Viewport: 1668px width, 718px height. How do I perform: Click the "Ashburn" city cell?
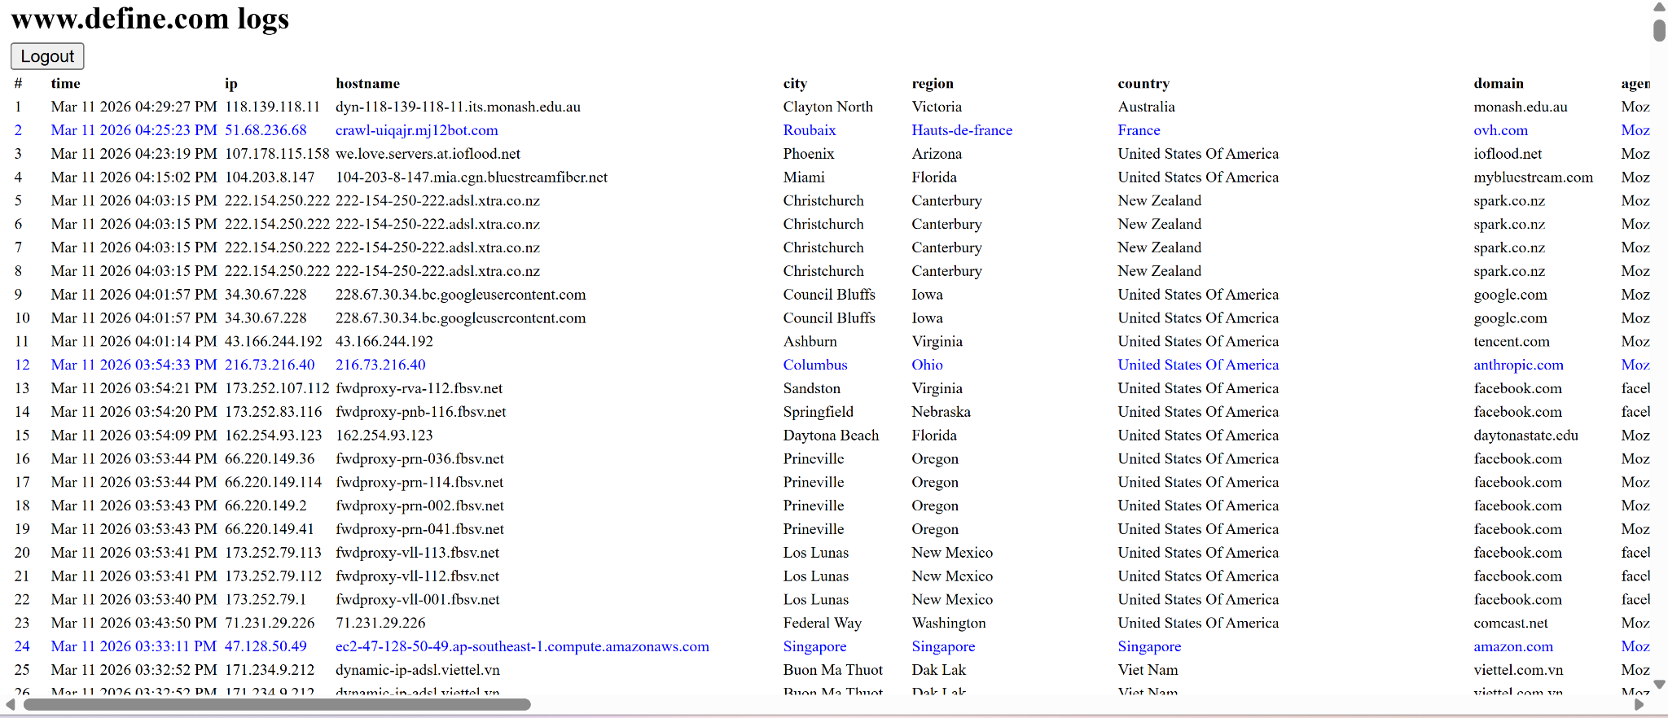tap(810, 341)
